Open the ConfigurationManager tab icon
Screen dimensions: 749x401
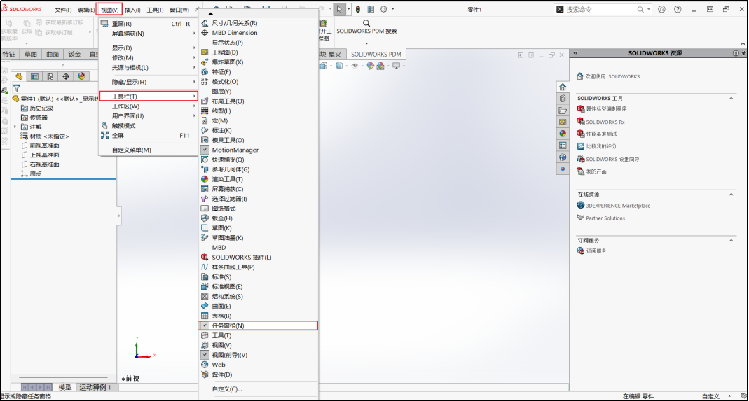[50, 76]
